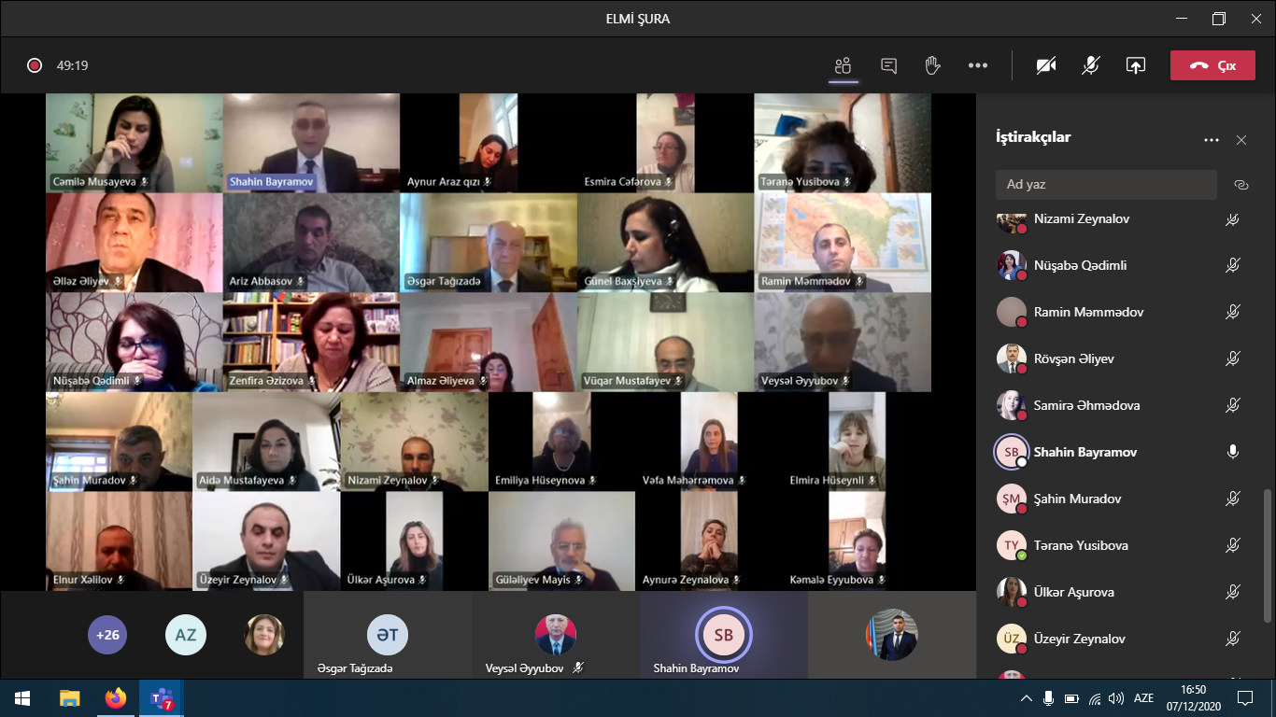Open Firefox from the taskbar
1276x717 pixels.
115,698
